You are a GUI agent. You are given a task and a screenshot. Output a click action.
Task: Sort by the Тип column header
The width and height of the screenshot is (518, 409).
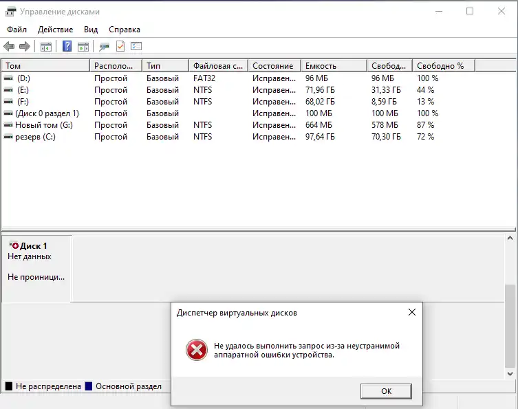tap(166, 66)
